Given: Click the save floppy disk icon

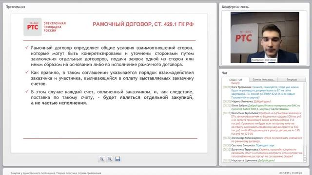Looking at the screenshot, I should [117, 159].
